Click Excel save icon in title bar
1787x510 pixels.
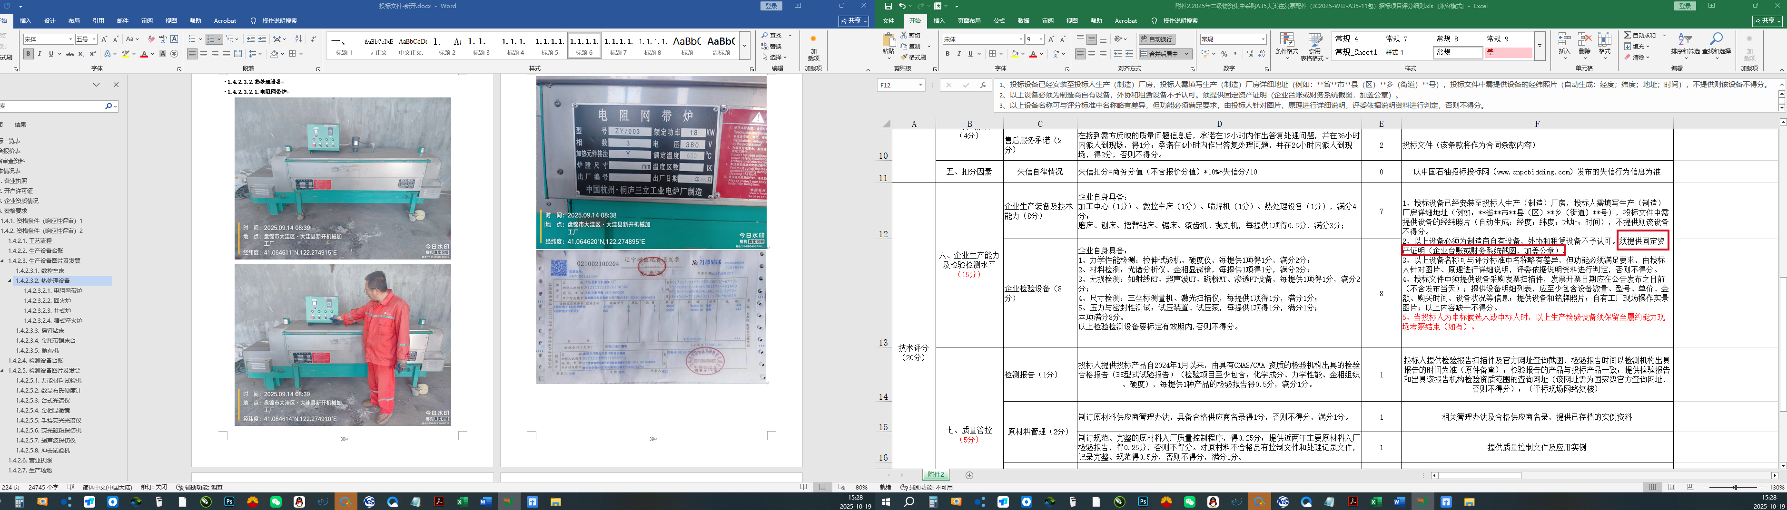(889, 6)
